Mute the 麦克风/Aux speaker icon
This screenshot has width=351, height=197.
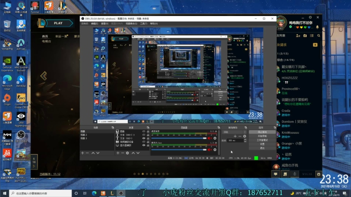click(210, 150)
